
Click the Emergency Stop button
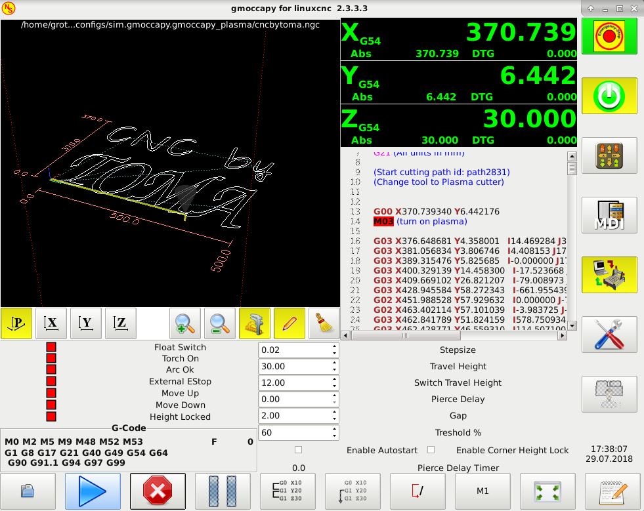coord(609,36)
